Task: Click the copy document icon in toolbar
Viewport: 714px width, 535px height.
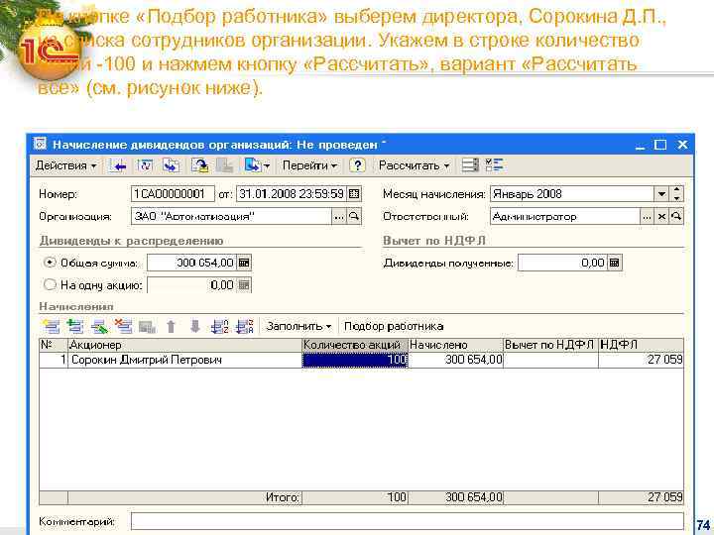Action: tap(172, 165)
